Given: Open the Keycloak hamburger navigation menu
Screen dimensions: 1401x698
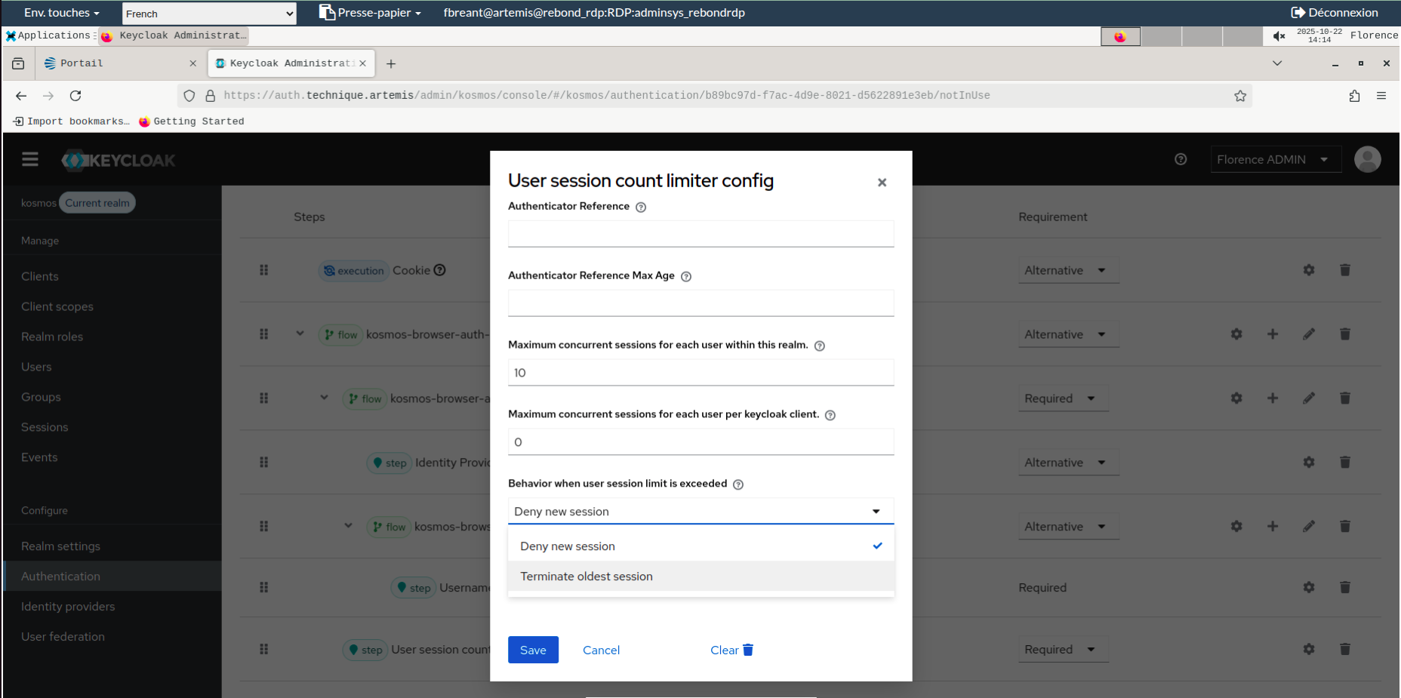Looking at the screenshot, I should [29, 159].
